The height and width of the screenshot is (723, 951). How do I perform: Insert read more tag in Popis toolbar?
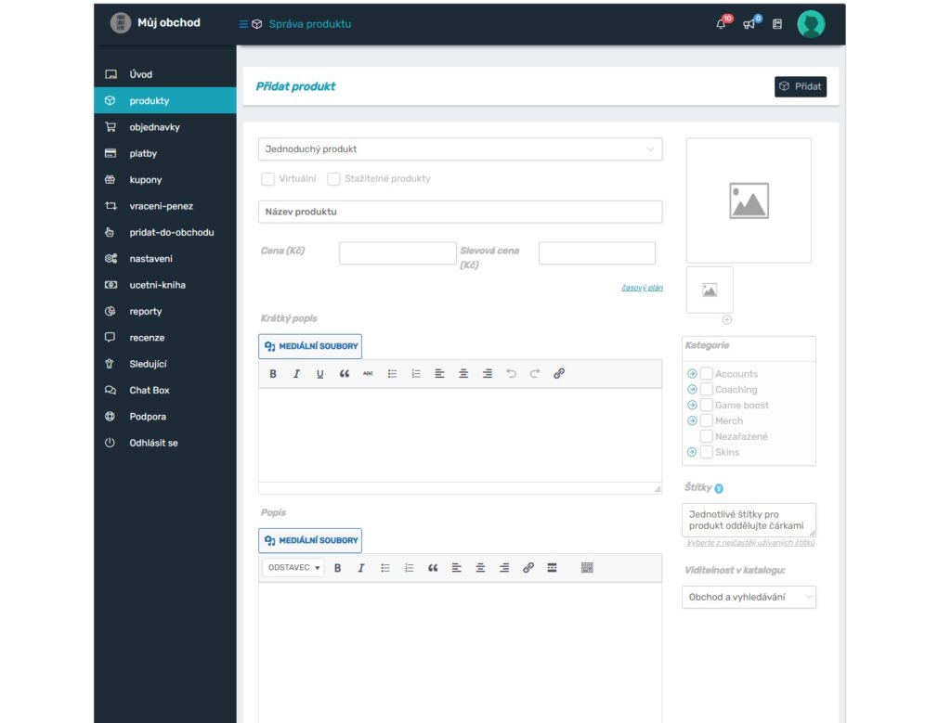[552, 568]
